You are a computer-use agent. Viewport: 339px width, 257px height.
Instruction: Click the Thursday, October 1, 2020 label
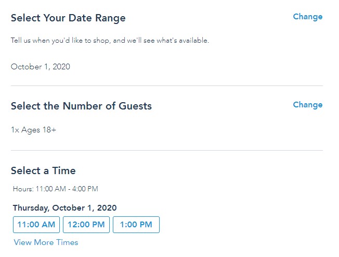(64, 208)
